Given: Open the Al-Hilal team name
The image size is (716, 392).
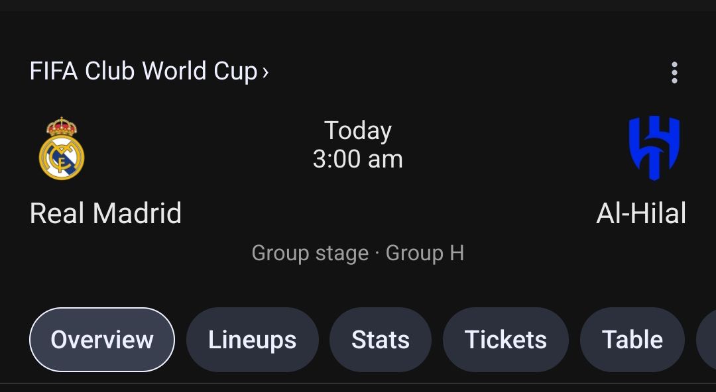Looking at the screenshot, I should (x=641, y=213).
